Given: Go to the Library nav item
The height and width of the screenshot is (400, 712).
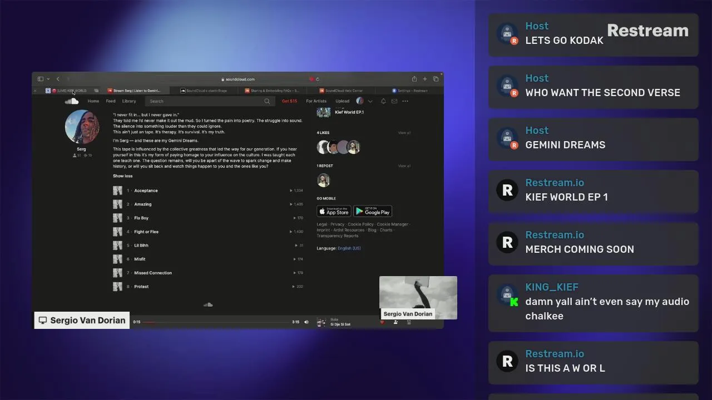Looking at the screenshot, I should [x=129, y=101].
